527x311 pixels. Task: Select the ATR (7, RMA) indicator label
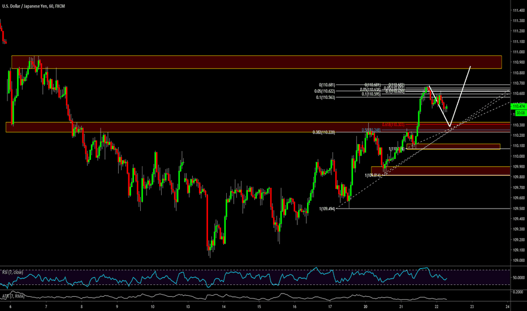tap(14, 296)
